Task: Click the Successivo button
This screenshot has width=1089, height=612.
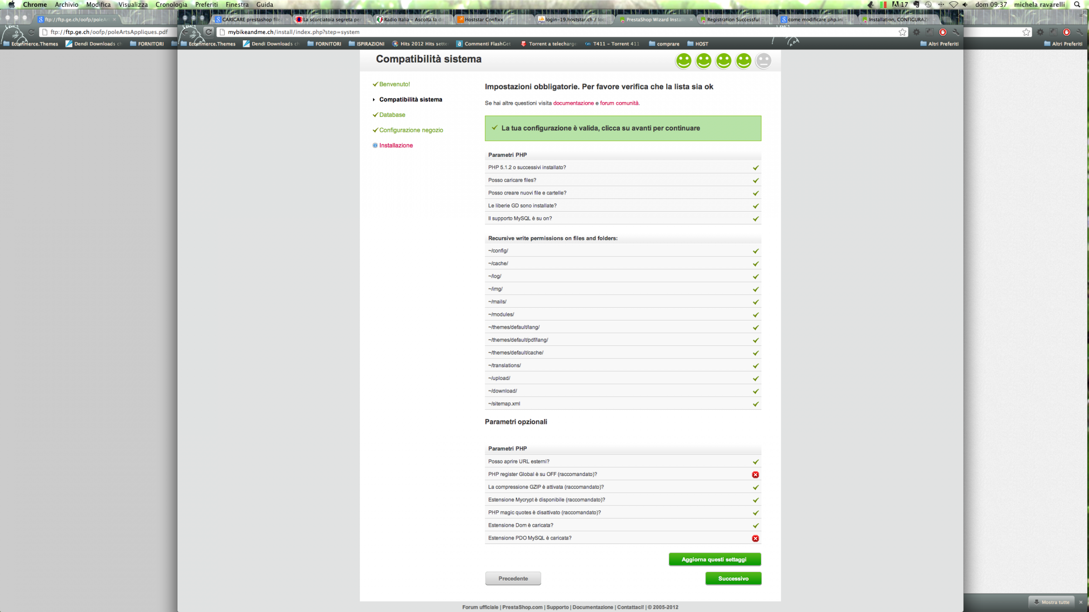Action: pyautogui.click(x=733, y=578)
